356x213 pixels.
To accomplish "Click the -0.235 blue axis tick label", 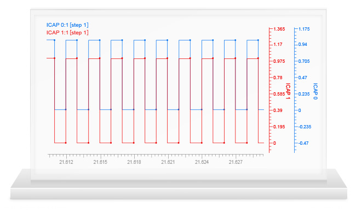I will coord(305,127).
